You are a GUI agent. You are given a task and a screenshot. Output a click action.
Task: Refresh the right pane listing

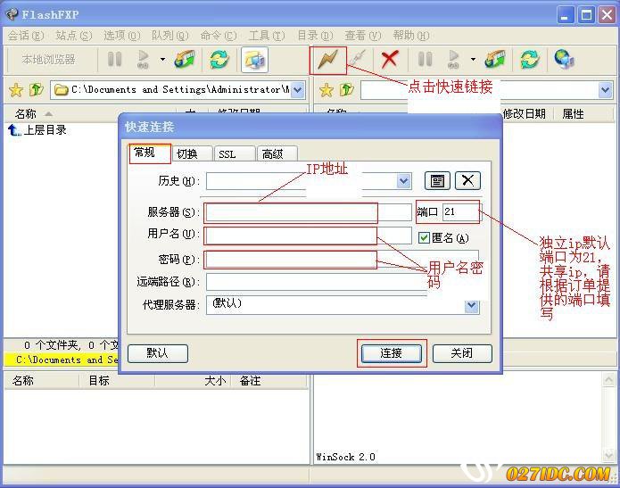point(530,59)
